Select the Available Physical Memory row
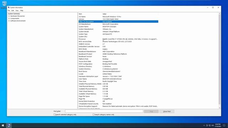Screen dimensions: 228x128 click(x=118, y=89)
